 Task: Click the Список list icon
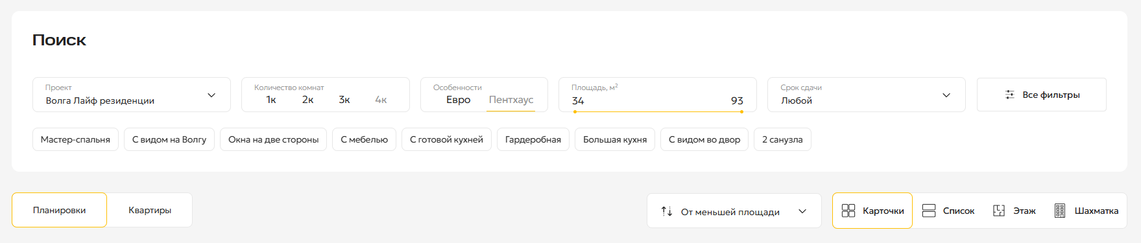(929, 211)
